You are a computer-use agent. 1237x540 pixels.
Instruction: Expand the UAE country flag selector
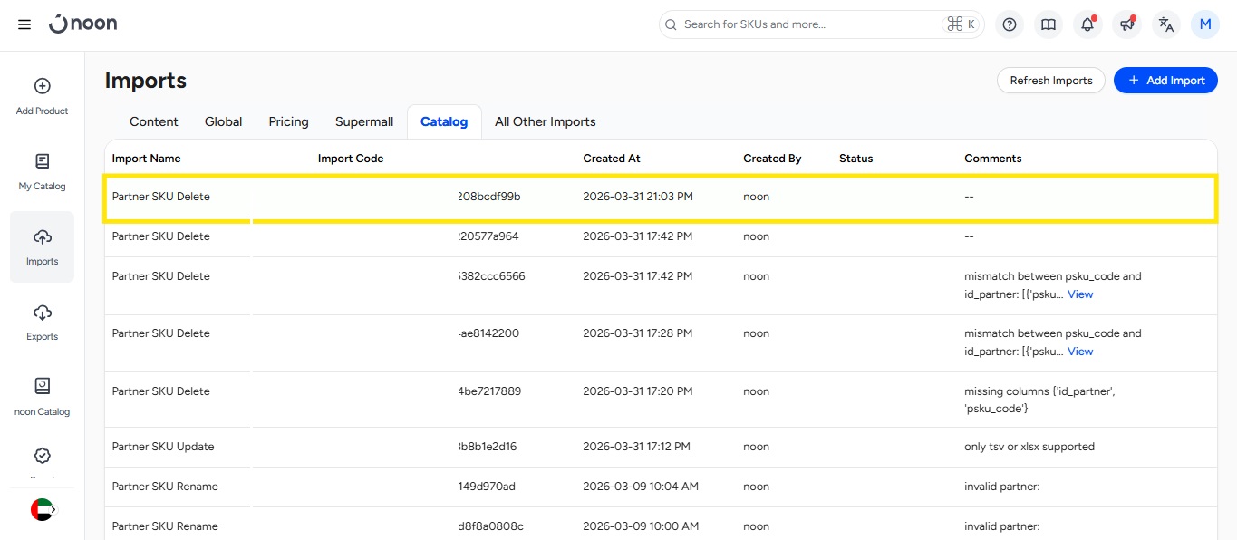click(x=43, y=509)
